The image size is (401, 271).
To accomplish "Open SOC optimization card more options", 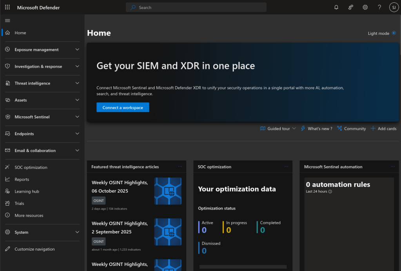I will (287, 166).
